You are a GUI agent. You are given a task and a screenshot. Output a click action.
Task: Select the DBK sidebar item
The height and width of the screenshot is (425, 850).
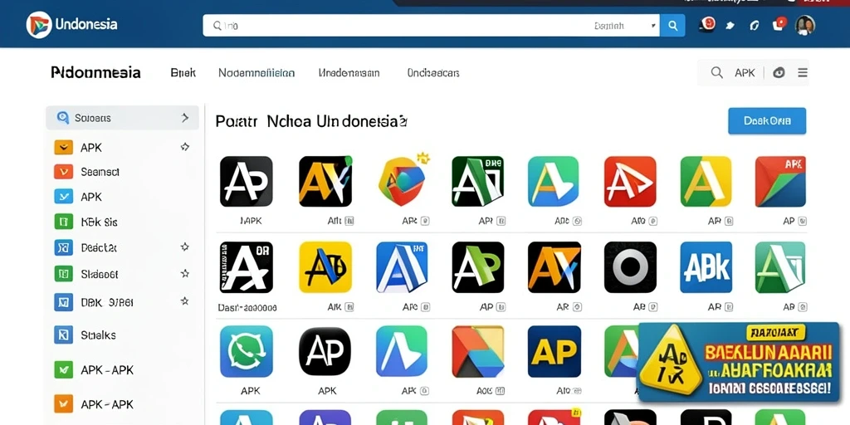pos(122,302)
